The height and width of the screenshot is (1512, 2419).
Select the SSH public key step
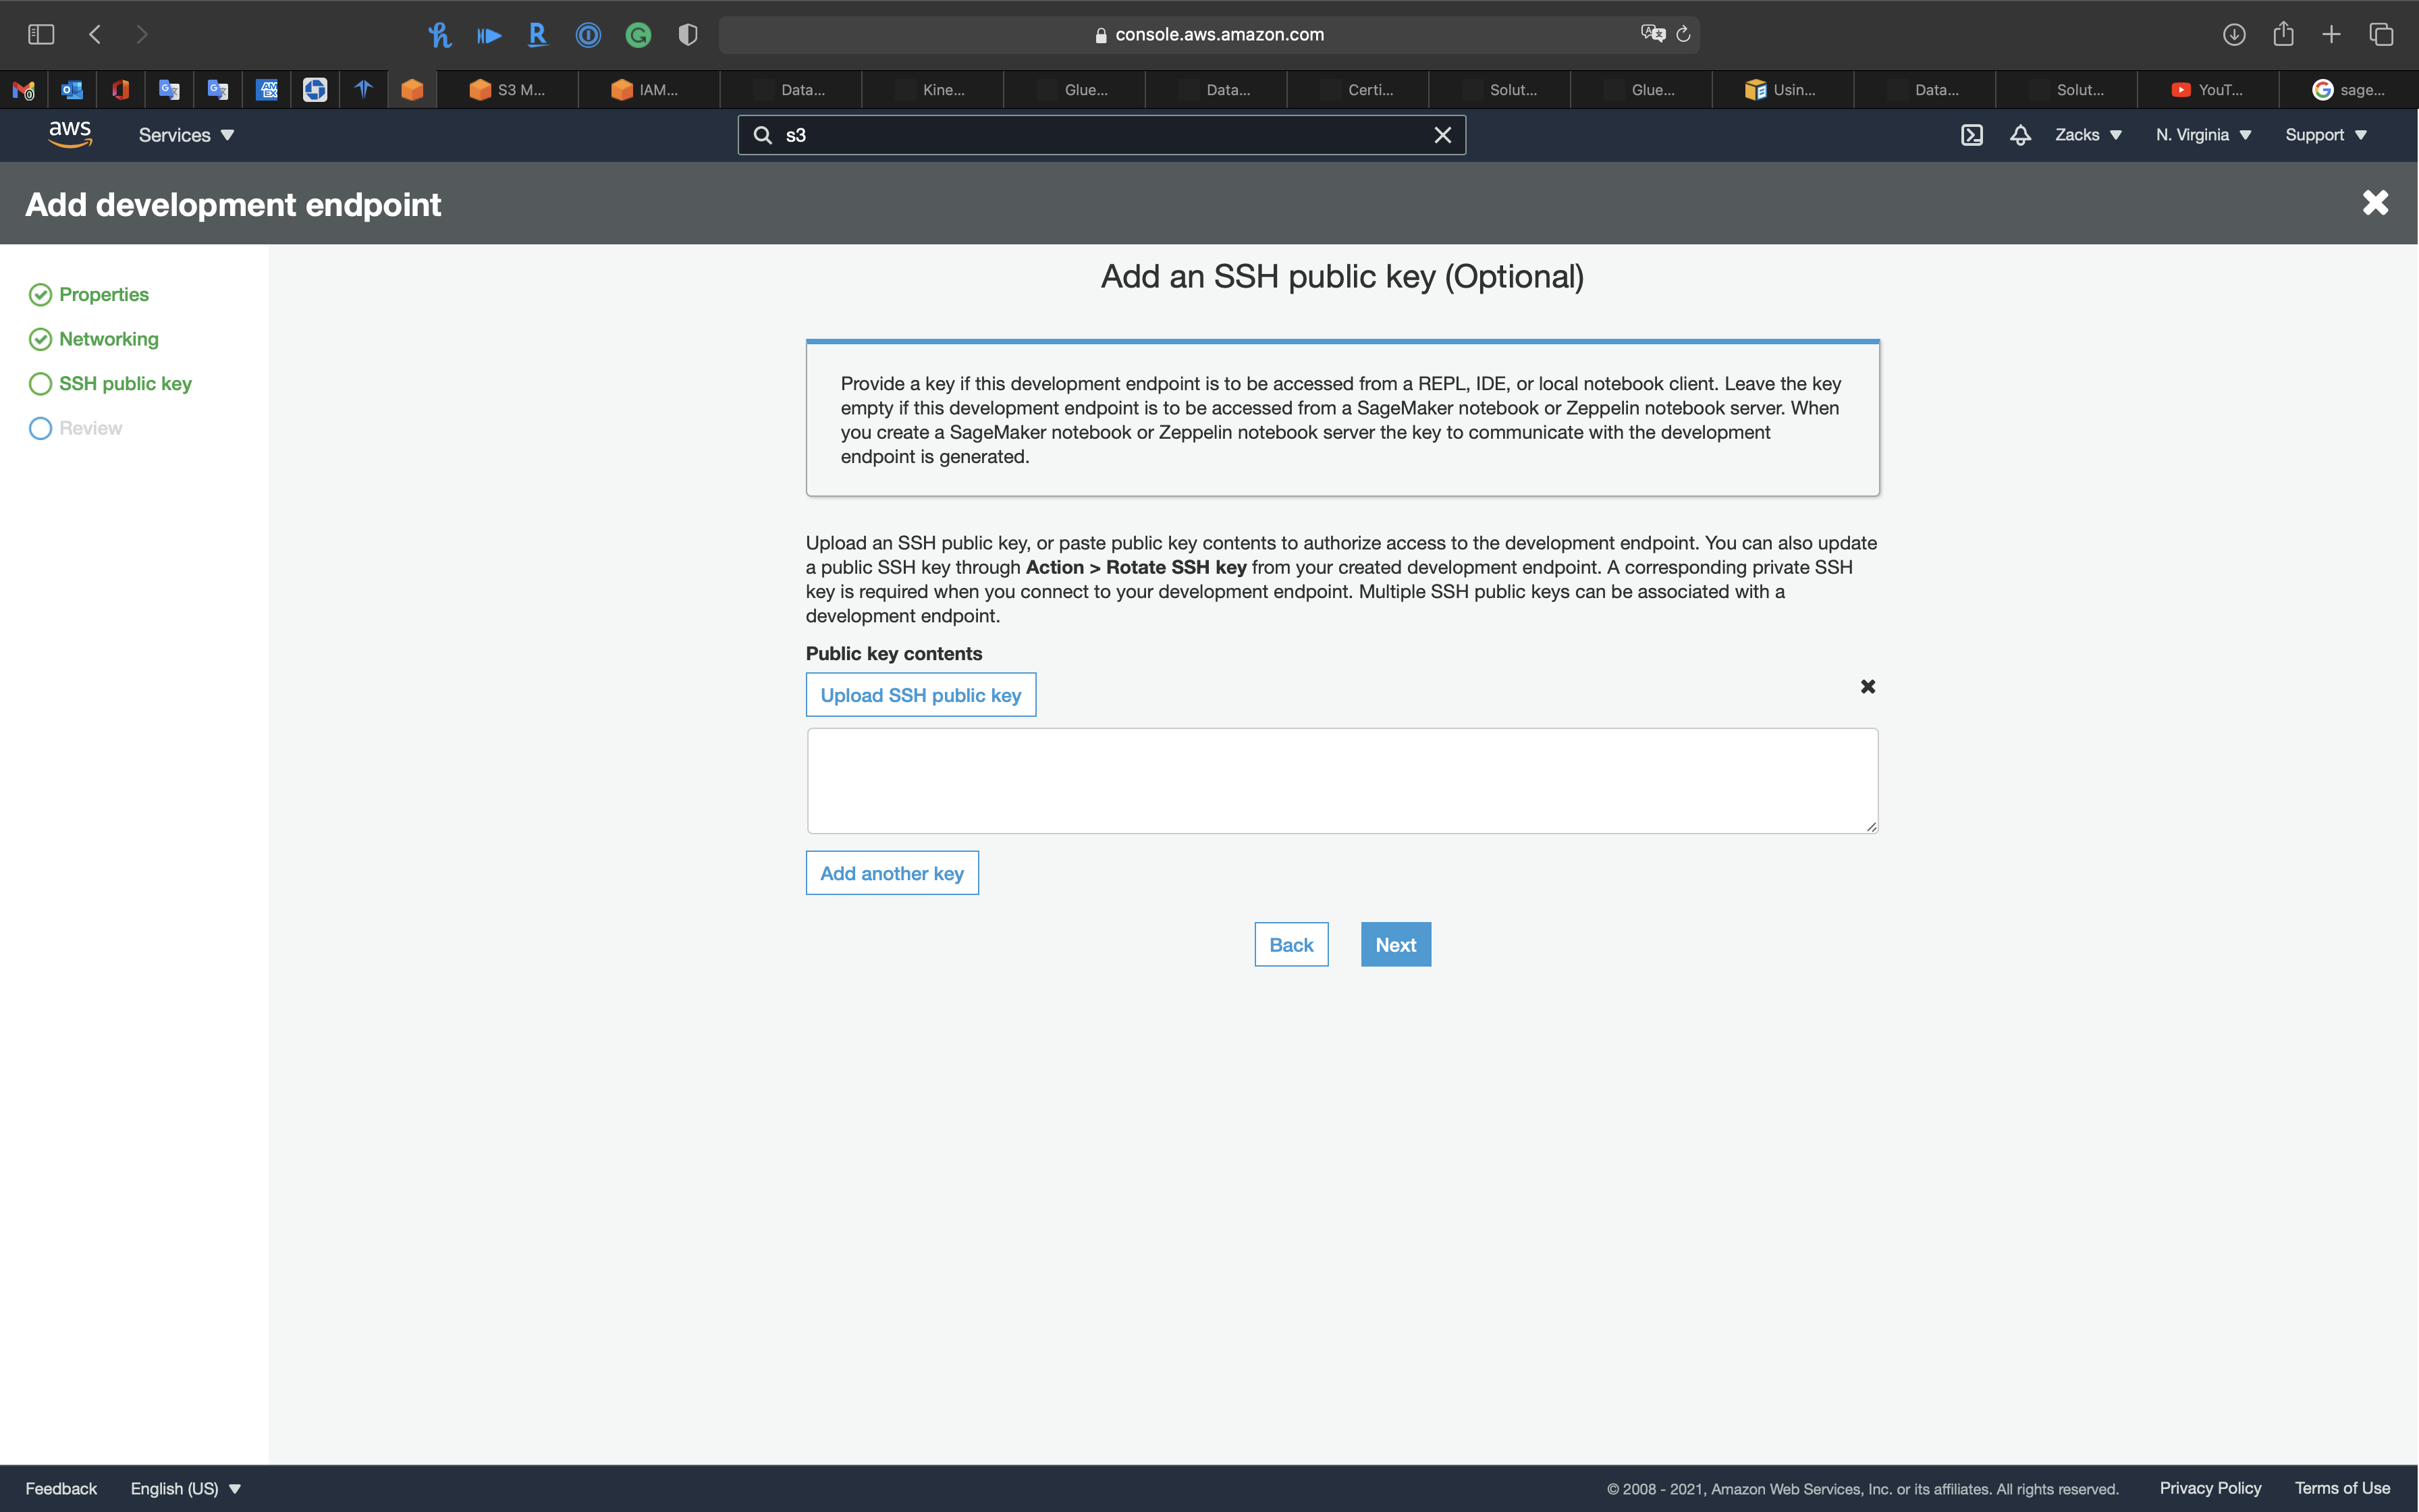pos(125,384)
